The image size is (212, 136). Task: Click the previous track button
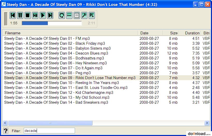13,15
